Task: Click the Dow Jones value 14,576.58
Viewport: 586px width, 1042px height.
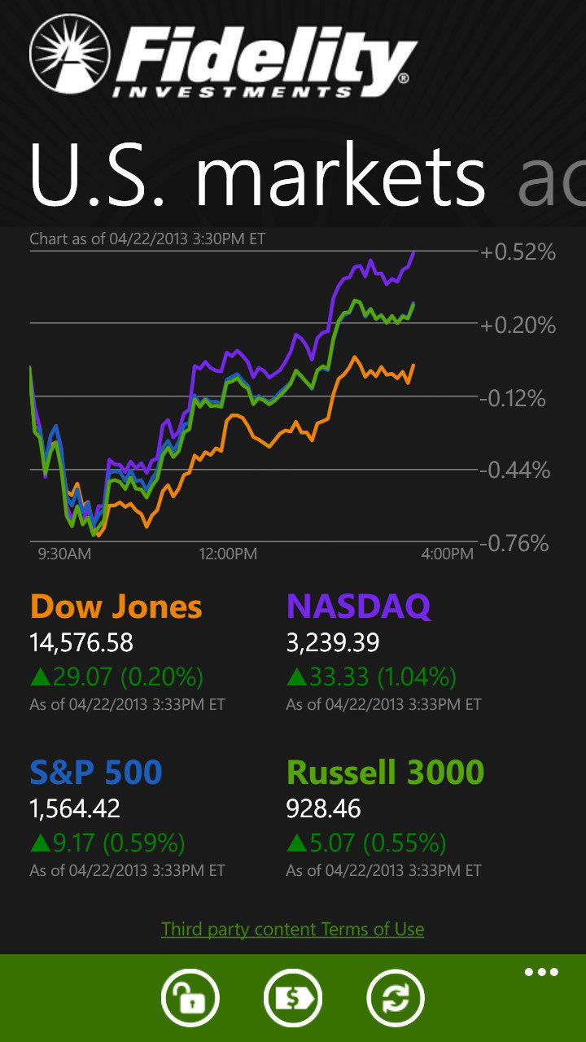Action: [x=81, y=643]
